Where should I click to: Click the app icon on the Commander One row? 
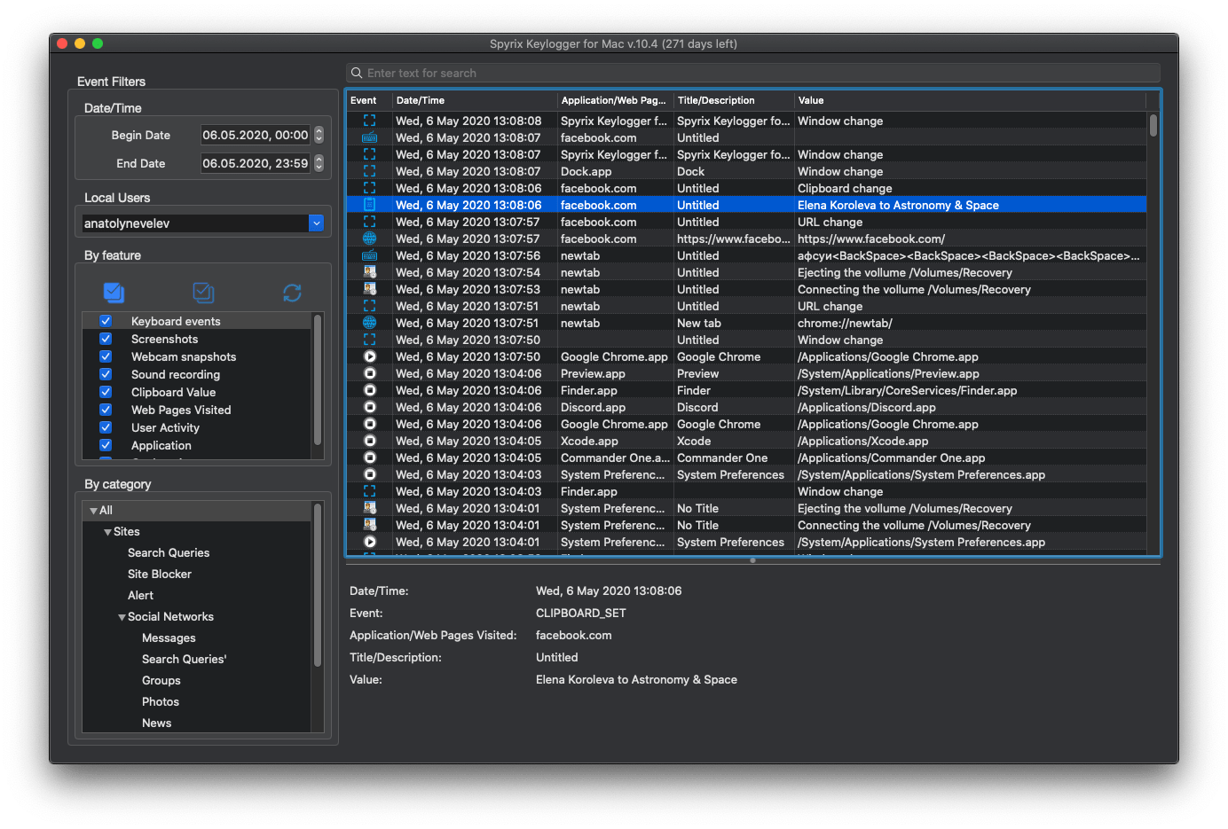pos(370,458)
